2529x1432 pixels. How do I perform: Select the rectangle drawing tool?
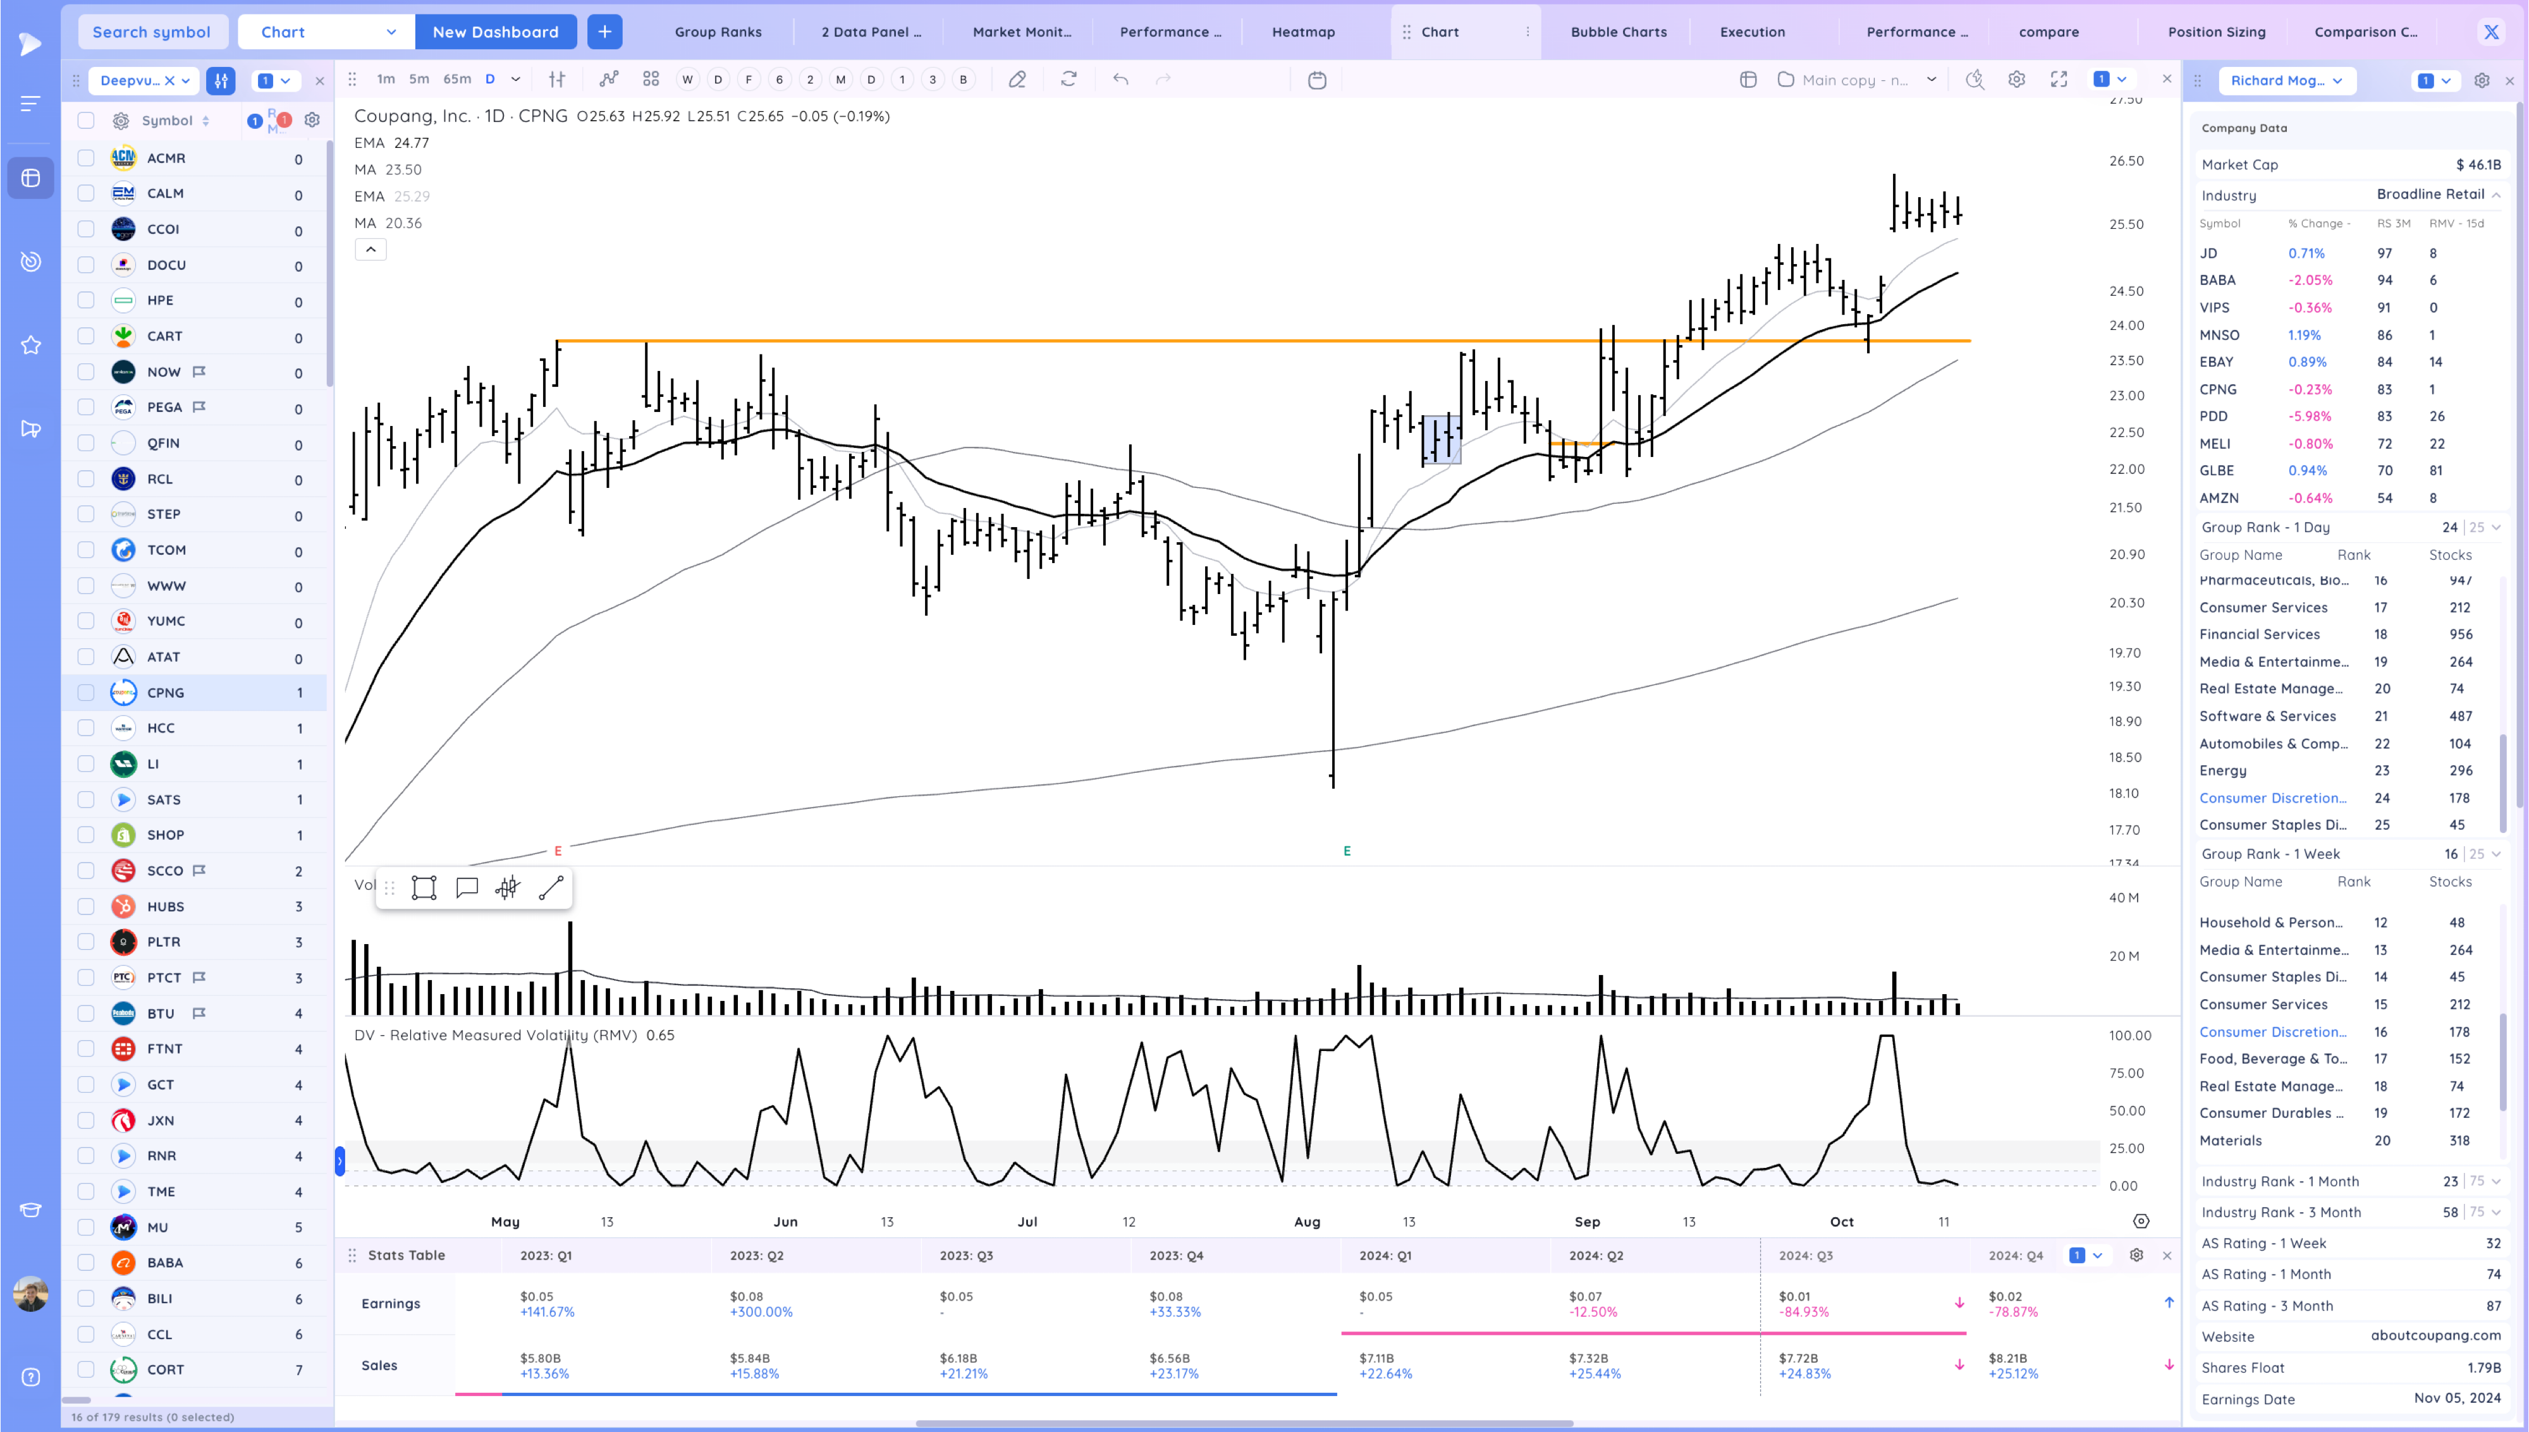point(424,888)
